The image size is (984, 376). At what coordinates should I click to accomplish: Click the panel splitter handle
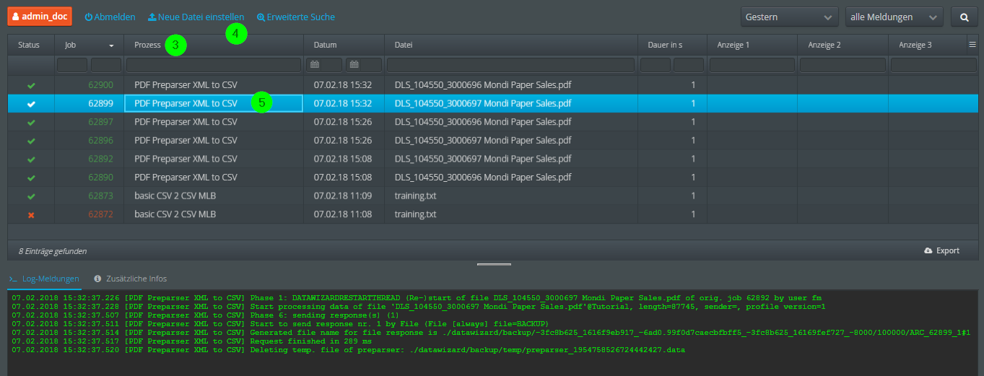pos(495,264)
